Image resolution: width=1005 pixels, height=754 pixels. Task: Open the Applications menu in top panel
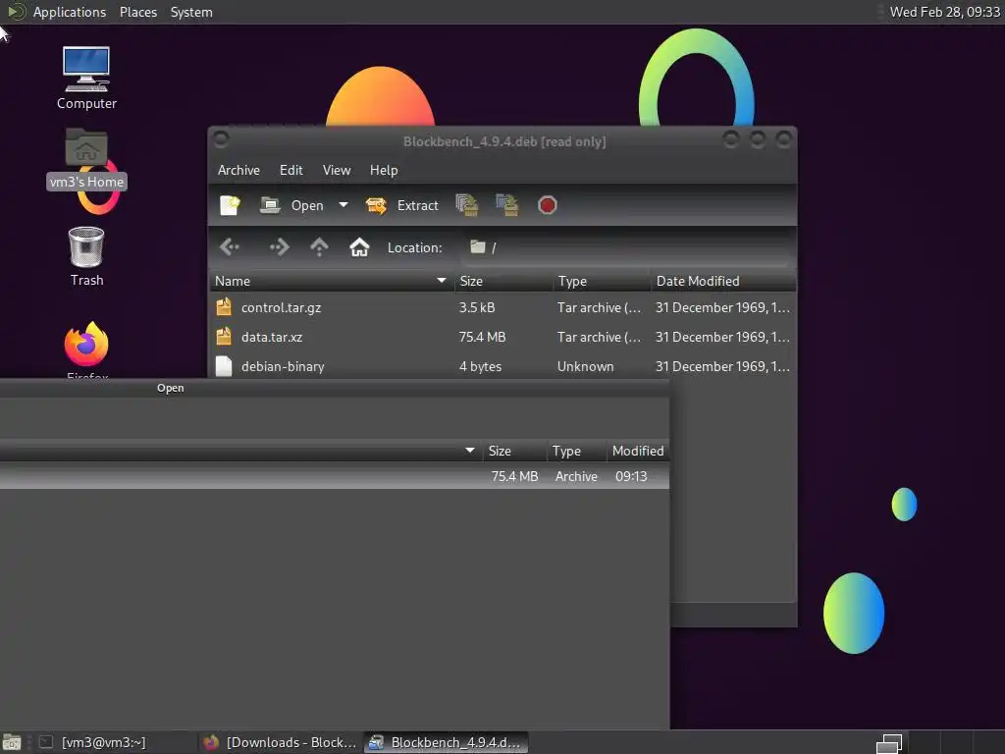coord(70,12)
